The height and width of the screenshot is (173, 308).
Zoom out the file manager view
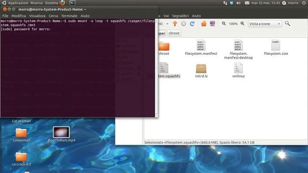pyautogui.click(x=224, y=24)
